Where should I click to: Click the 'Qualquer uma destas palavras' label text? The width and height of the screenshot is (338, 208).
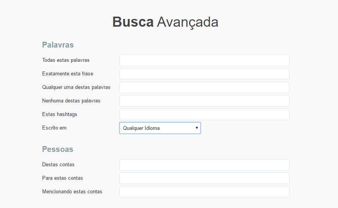pos(76,87)
